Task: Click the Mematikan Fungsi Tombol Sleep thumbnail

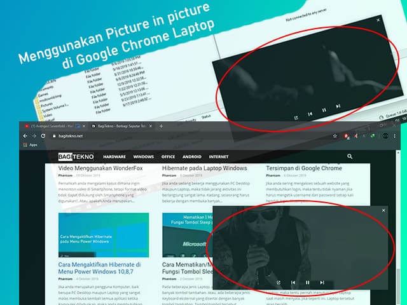Action: (x=188, y=235)
